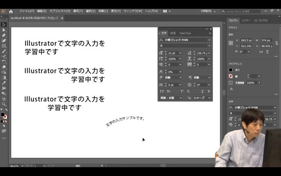Open the rotation angle dropdown in Properties
281x176 pixels.
[x=249, y=52]
